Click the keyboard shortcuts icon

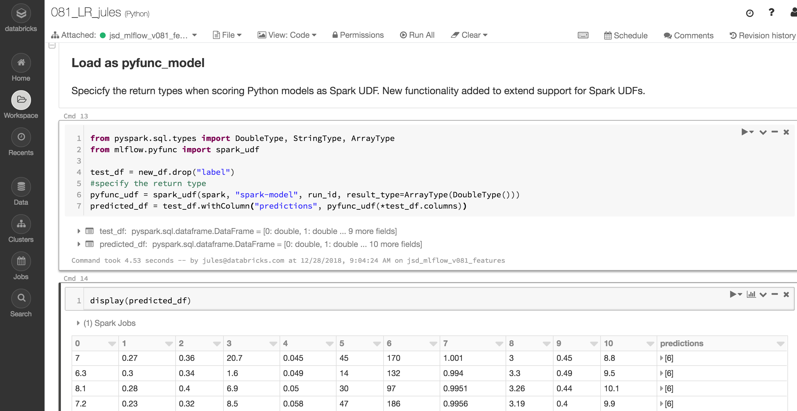click(583, 35)
